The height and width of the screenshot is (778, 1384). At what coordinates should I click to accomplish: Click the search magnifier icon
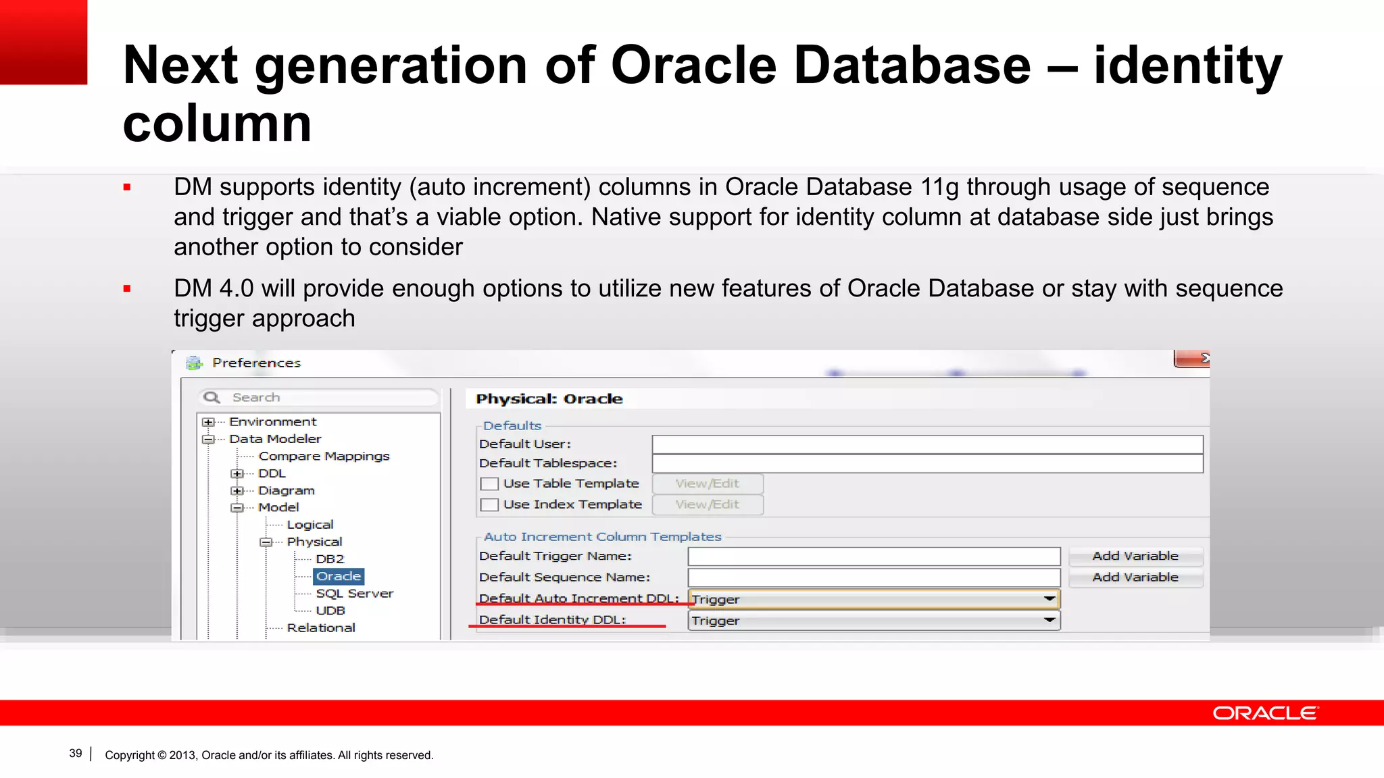coord(212,397)
